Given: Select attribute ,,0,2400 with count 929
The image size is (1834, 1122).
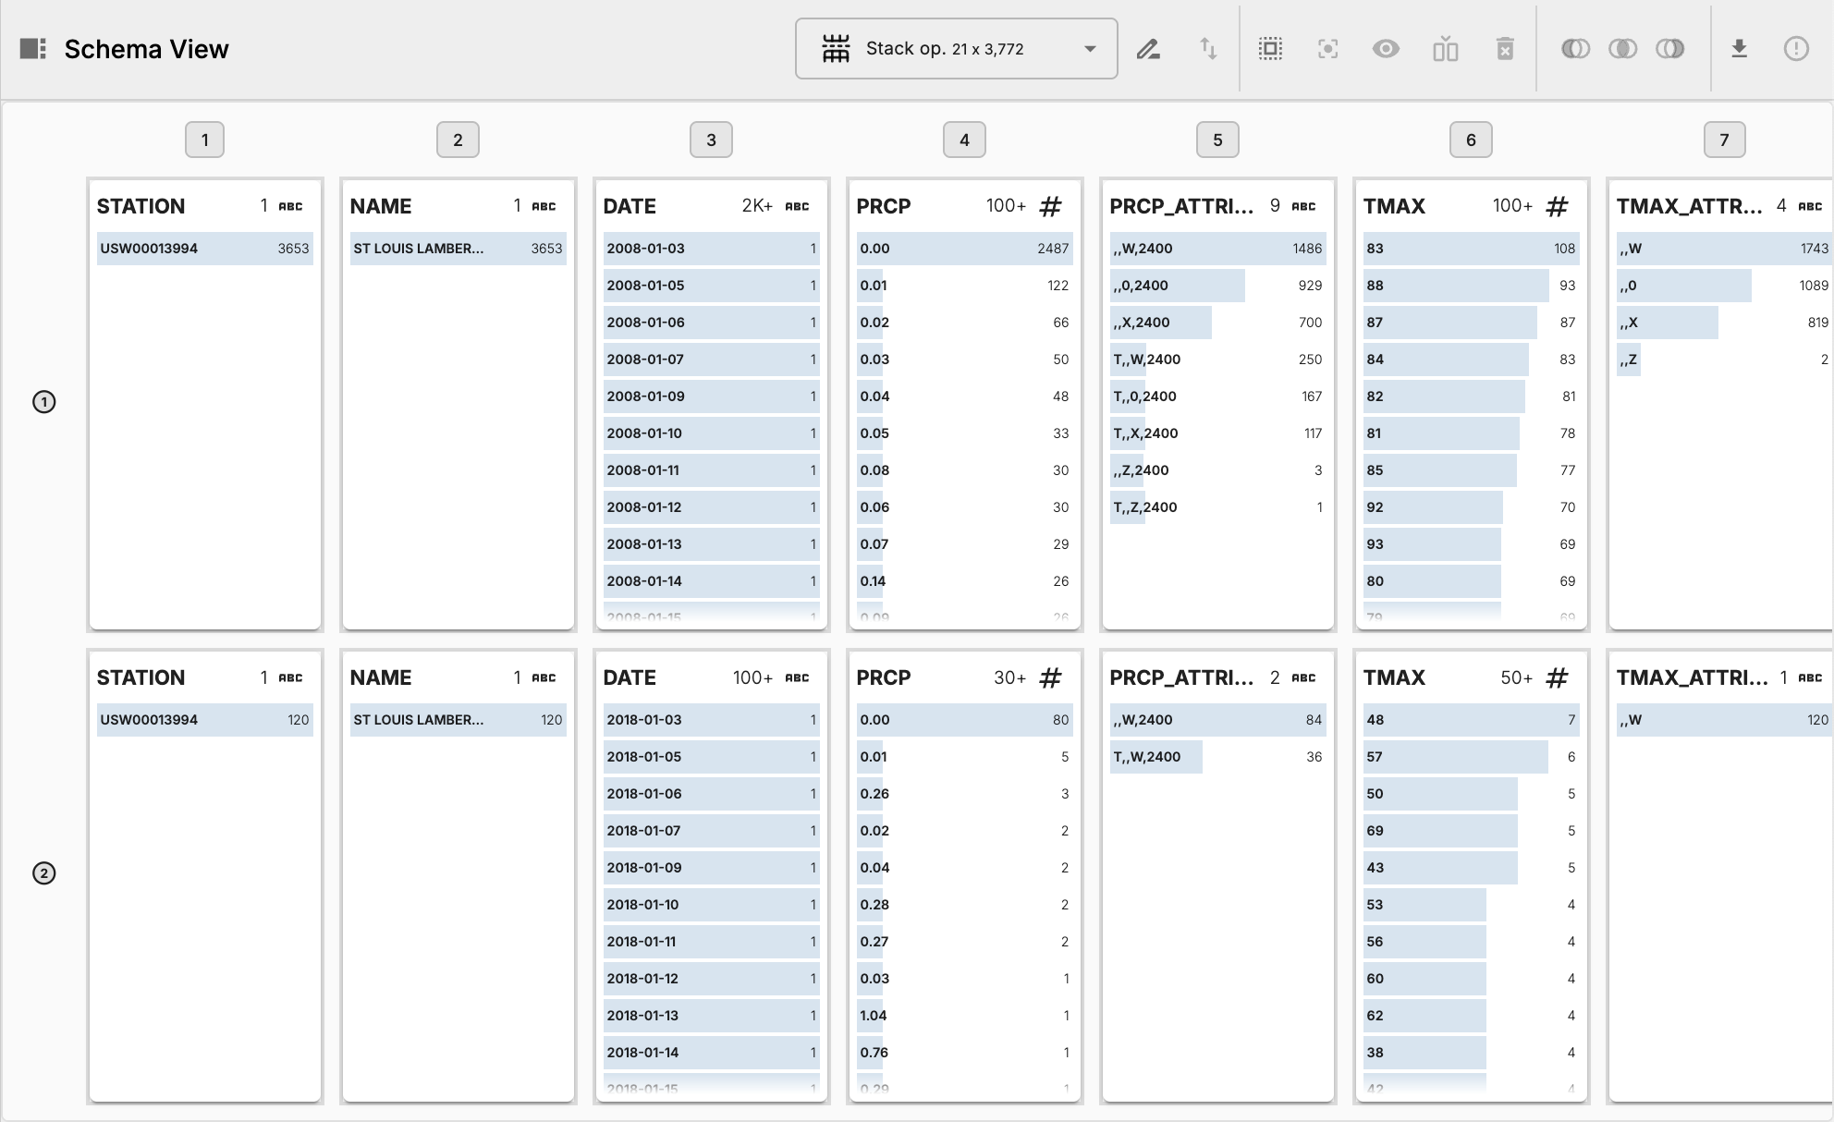Looking at the screenshot, I should (1217, 286).
